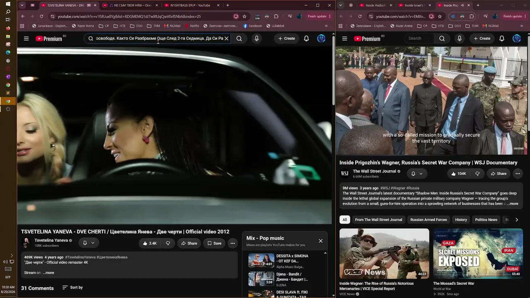
Task: Open the VICE News Wagner video thumbnail
Action: point(384,253)
